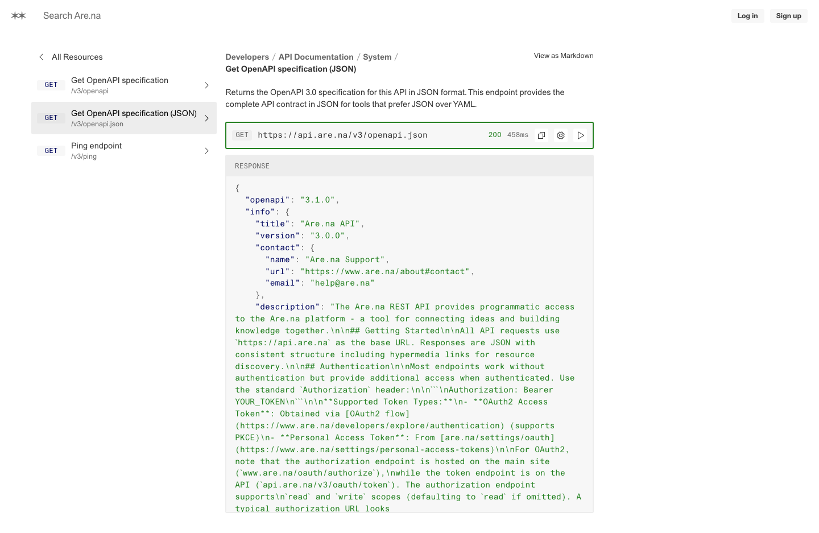Click the RESPONSE section header
This screenshot has height=533, width=819.
point(409,166)
